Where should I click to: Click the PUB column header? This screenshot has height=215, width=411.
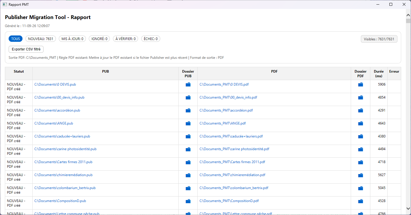coord(105,73)
